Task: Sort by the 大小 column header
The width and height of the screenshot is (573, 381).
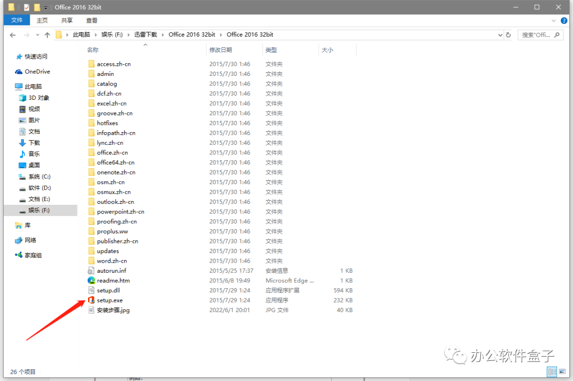Action: pos(327,50)
